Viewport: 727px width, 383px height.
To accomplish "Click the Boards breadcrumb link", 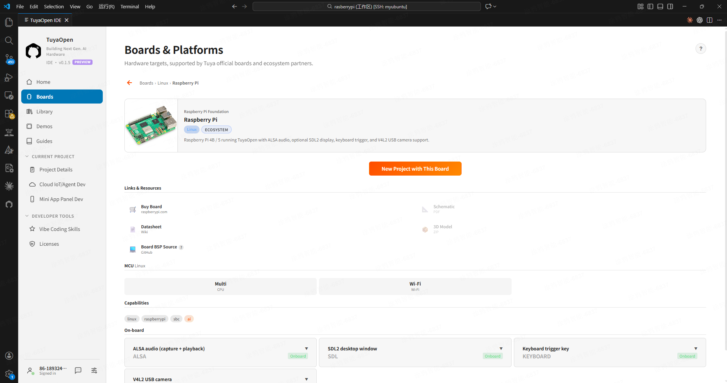I will point(146,83).
